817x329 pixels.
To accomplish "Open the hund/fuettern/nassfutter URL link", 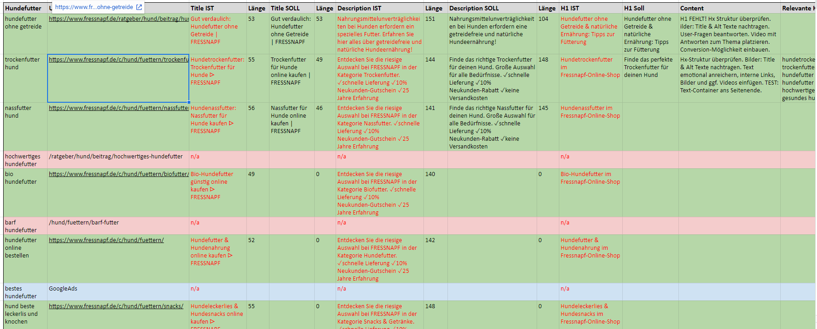I will click(119, 108).
